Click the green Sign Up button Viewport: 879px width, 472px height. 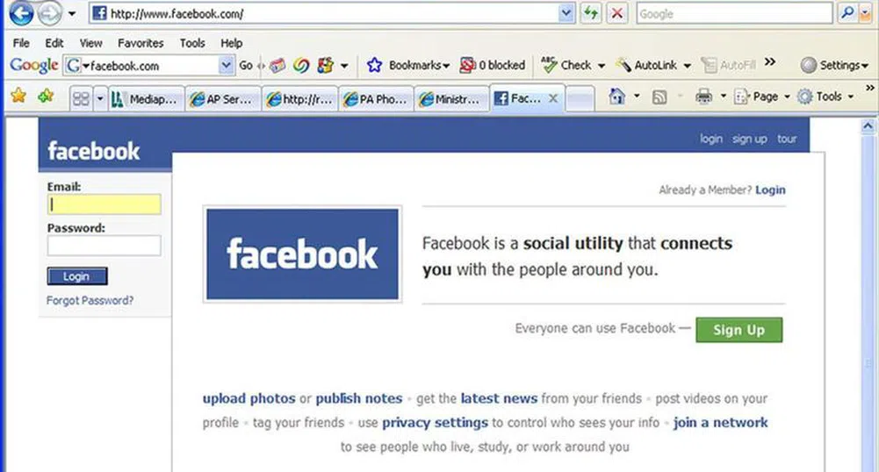pyautogui.click(x=739, y=330)
